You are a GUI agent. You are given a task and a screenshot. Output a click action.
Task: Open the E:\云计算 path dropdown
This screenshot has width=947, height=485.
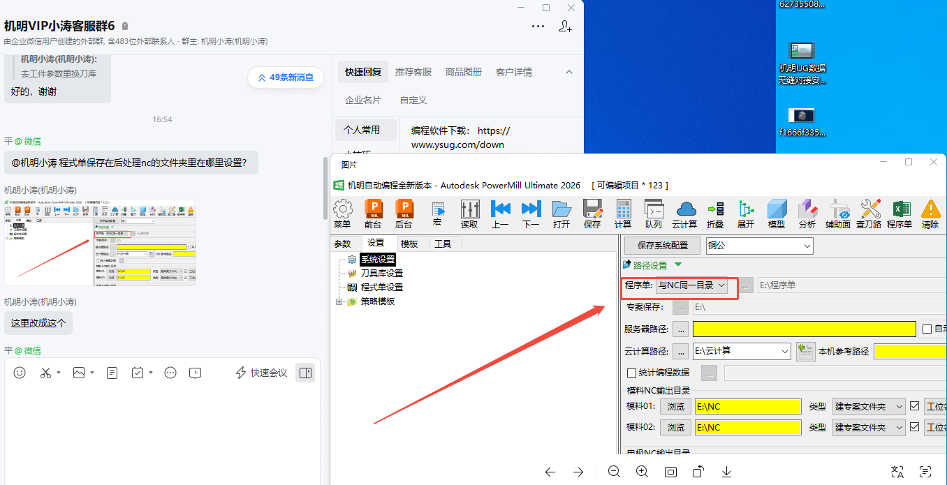[742, 351]
